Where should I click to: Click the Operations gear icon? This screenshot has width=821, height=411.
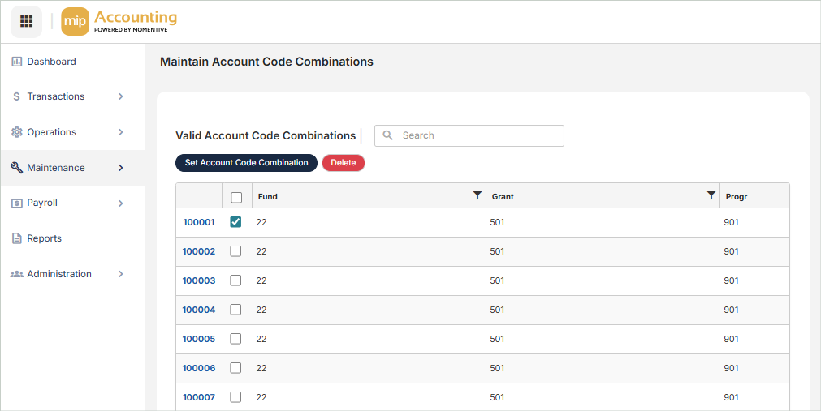coord(16,132)
